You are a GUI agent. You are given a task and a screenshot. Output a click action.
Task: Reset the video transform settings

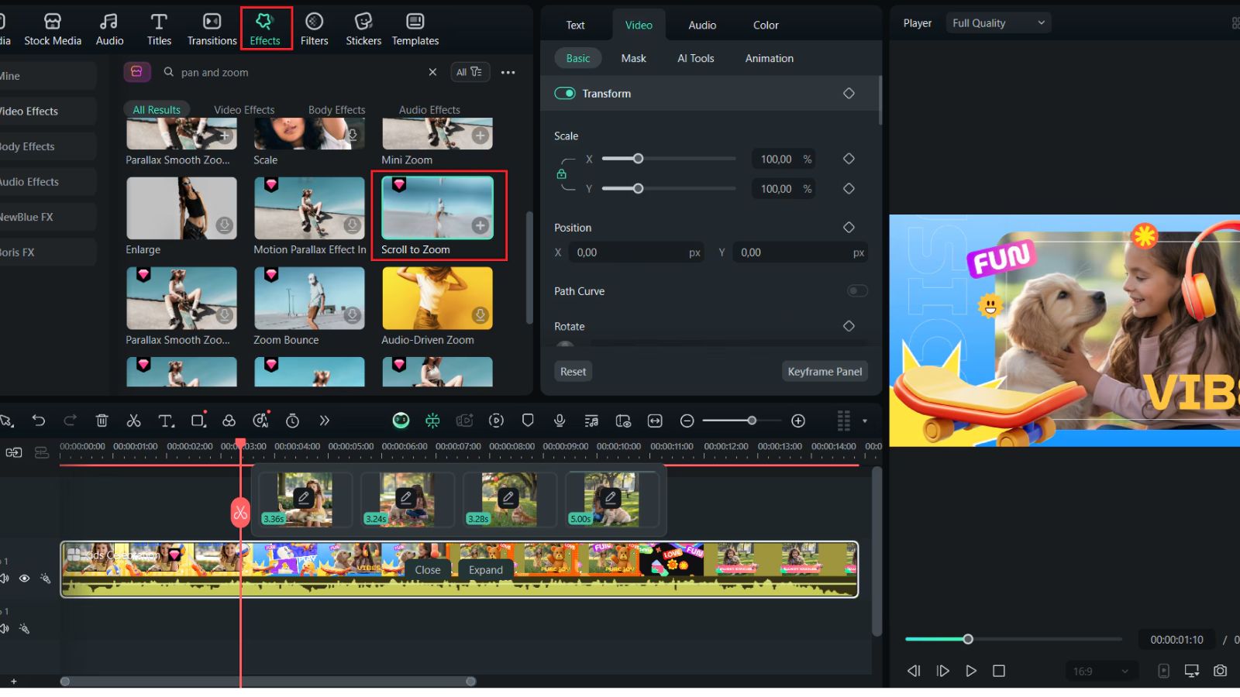coord(573,371)
